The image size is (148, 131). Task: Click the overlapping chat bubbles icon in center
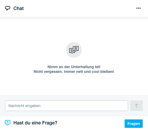(x=74, y=50)
